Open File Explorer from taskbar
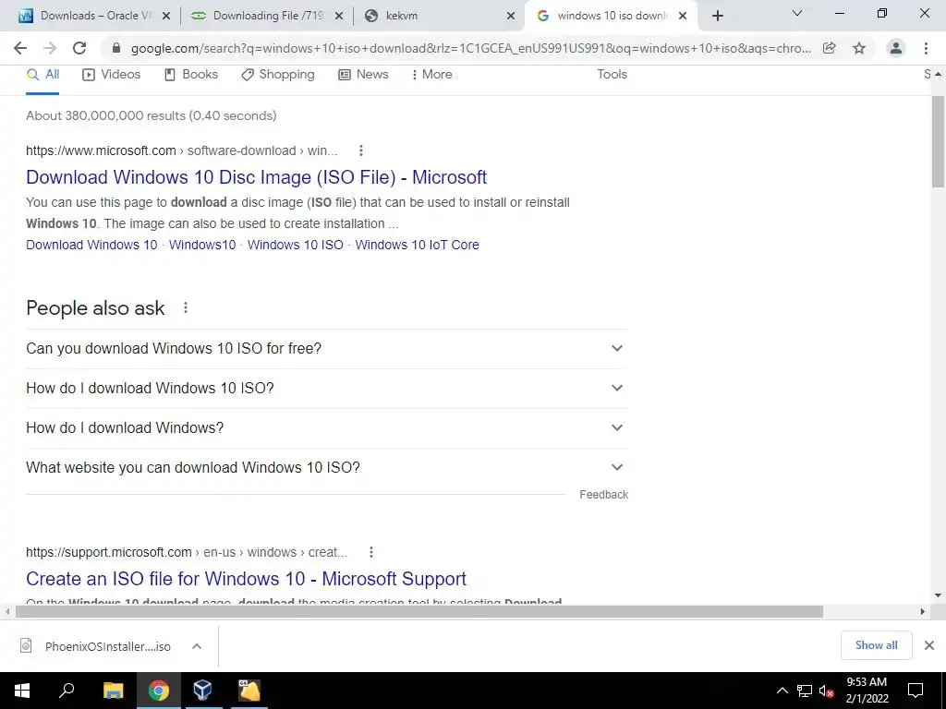The height and width of the screenshot is (709, 946). point(114,691)
